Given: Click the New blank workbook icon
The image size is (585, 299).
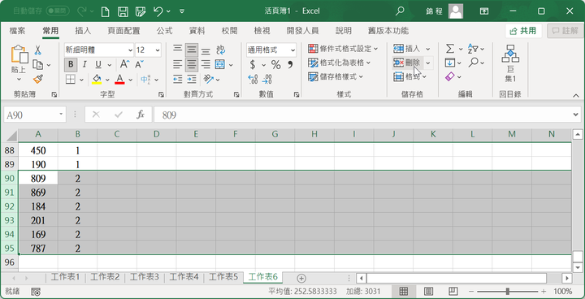Looking at the screenshot, I should click(x=106, y=11).
